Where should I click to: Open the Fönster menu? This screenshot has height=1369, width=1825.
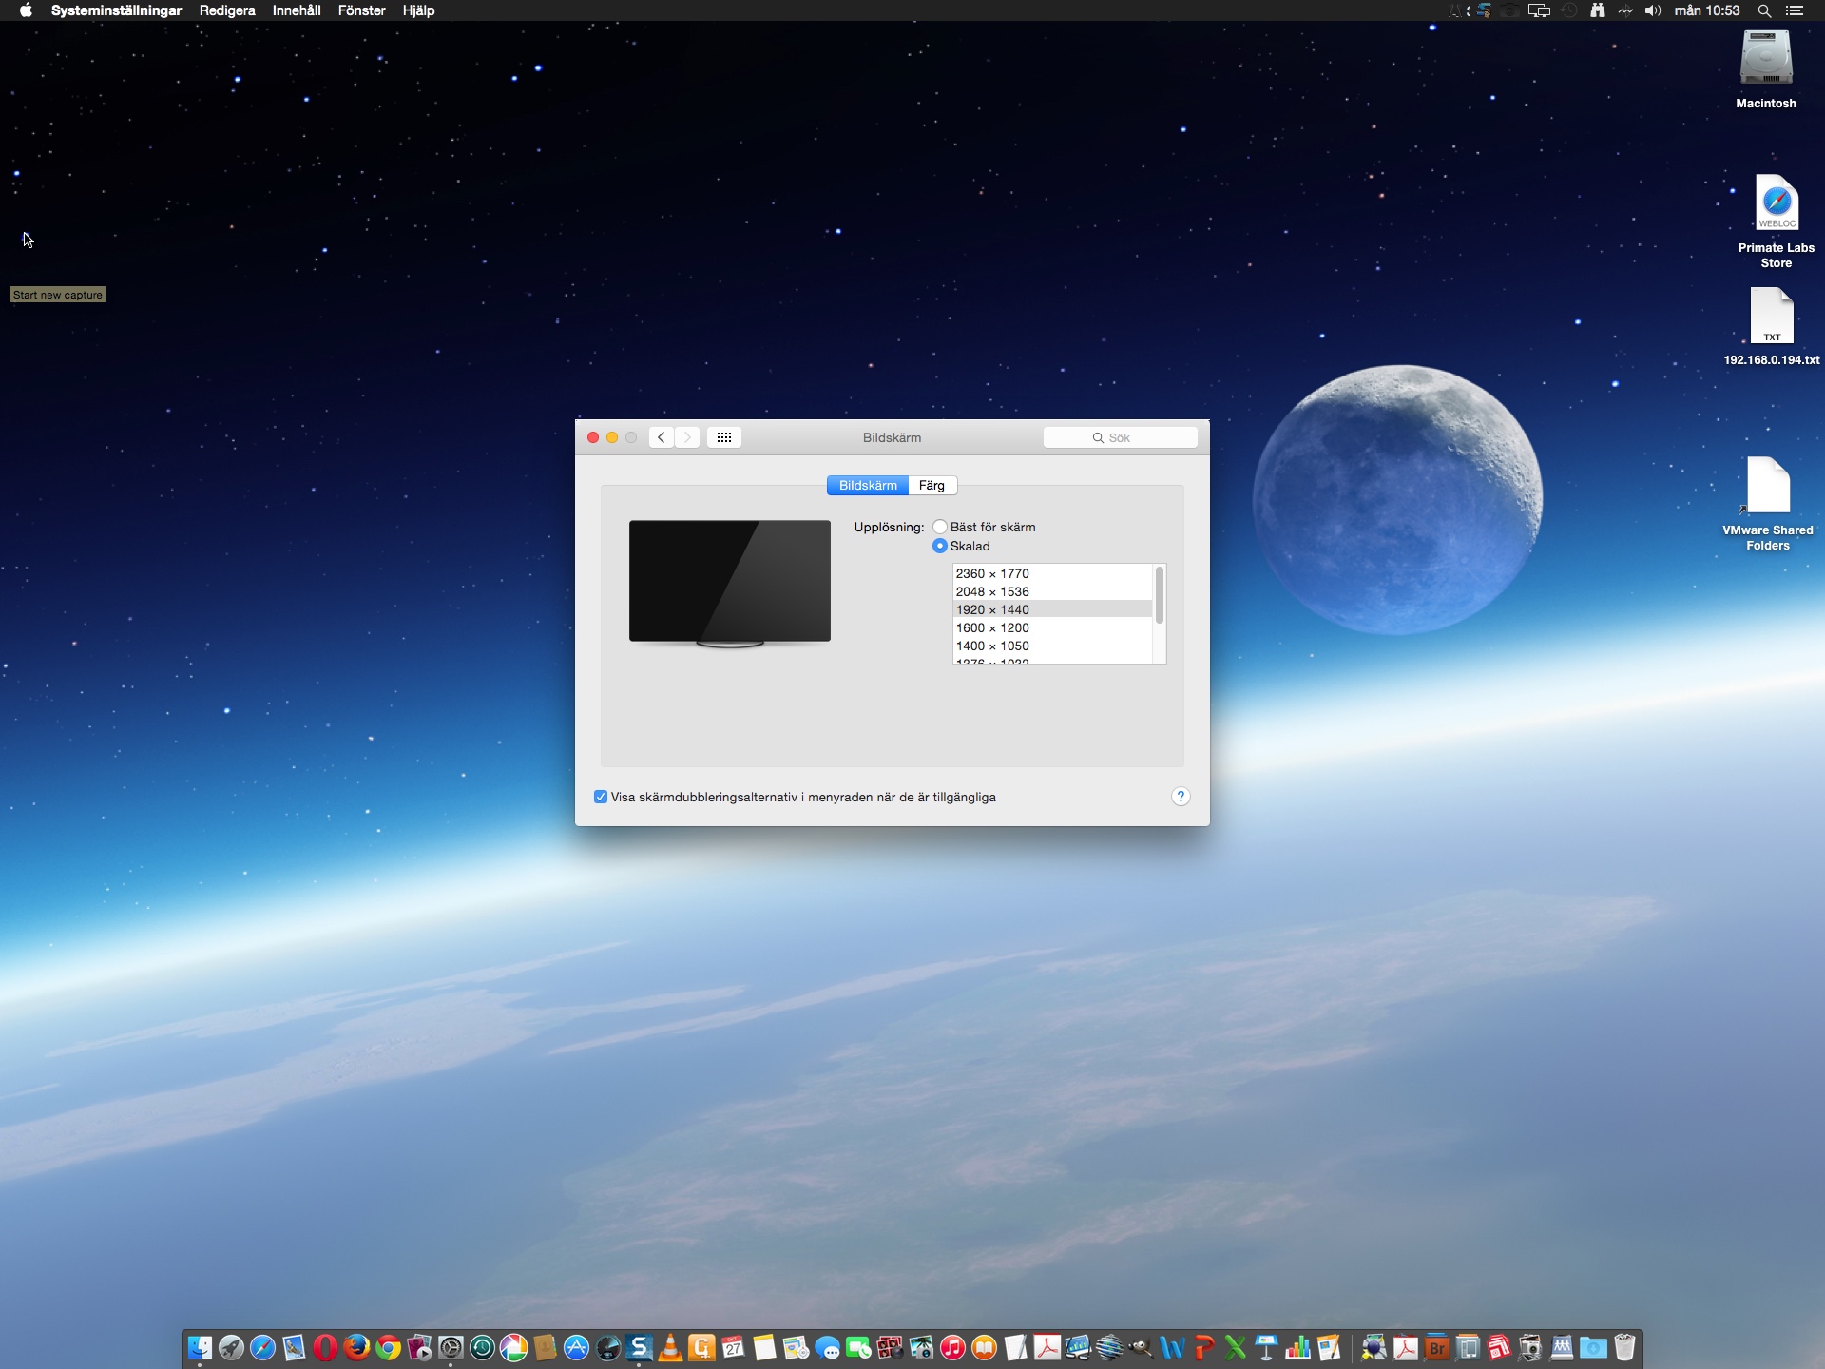coord(361,10)
